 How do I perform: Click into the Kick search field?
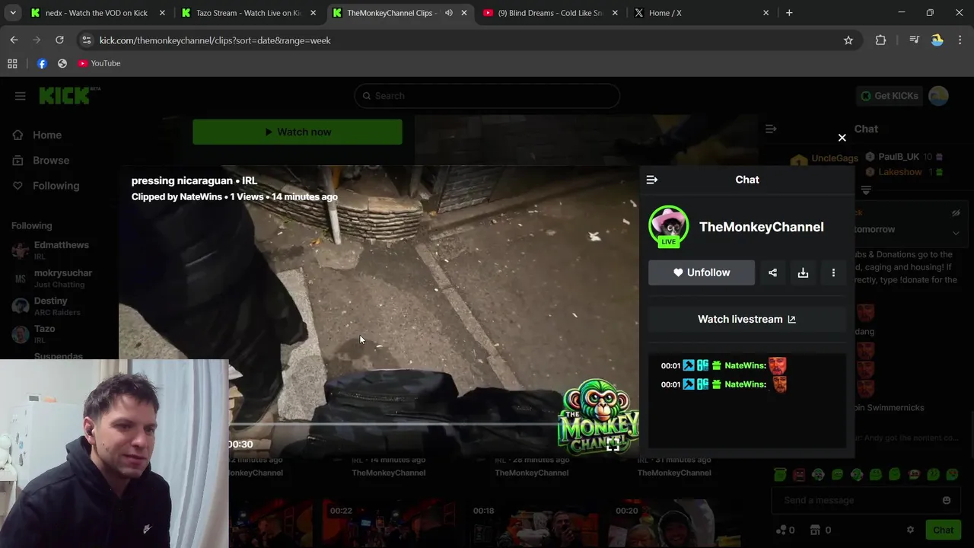coord(487,96)
